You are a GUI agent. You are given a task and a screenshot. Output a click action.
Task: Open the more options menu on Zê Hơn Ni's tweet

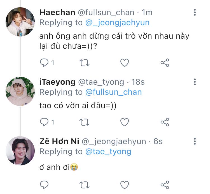(x=195, y=141)
